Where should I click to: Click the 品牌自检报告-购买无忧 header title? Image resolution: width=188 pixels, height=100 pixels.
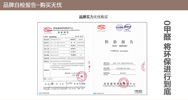pos(33,5)
